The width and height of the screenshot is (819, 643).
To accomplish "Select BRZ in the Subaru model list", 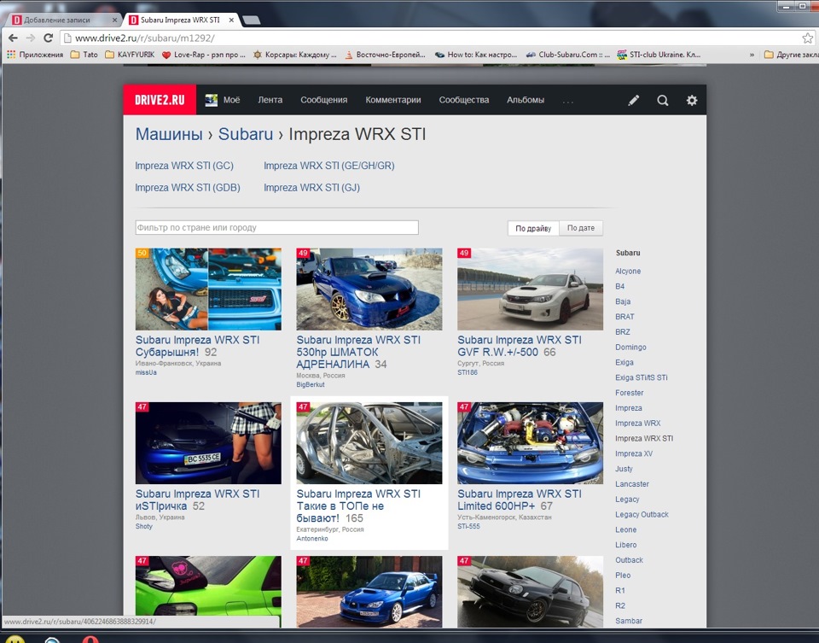I will pyautogui.click(x=623, y=332).
